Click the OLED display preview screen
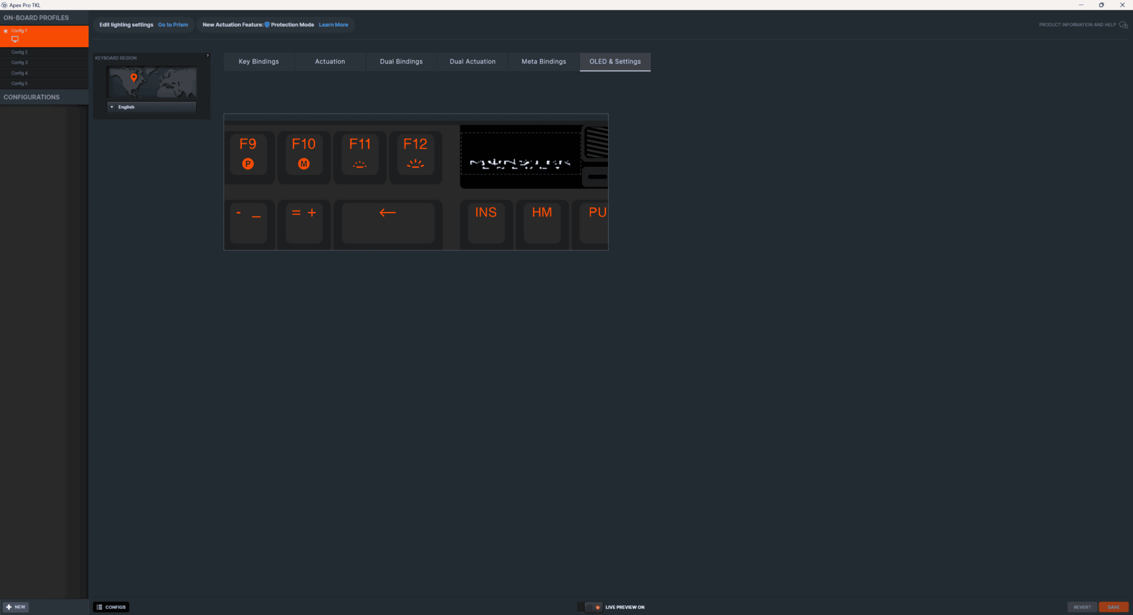1133x615 pixels. (521, 154)
